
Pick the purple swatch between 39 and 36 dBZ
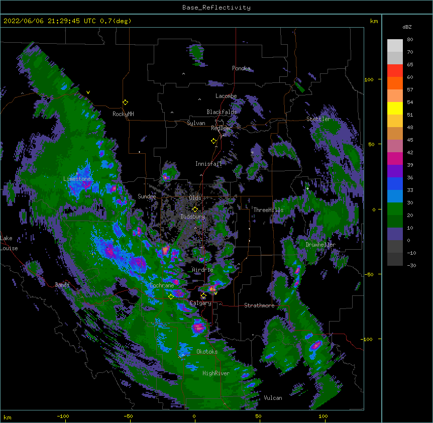pos(395,171)
